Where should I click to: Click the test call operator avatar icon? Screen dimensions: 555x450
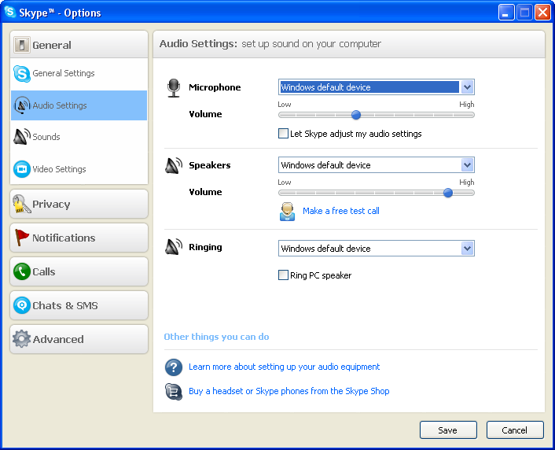[x=287, y=212]
